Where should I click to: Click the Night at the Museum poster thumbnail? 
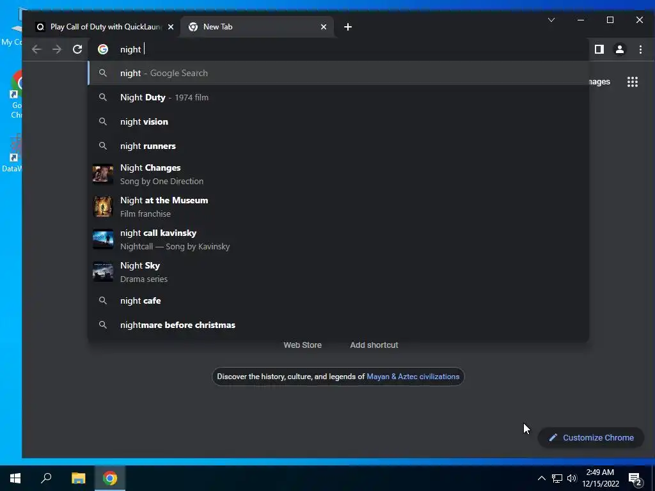click(x=103, y=207)
